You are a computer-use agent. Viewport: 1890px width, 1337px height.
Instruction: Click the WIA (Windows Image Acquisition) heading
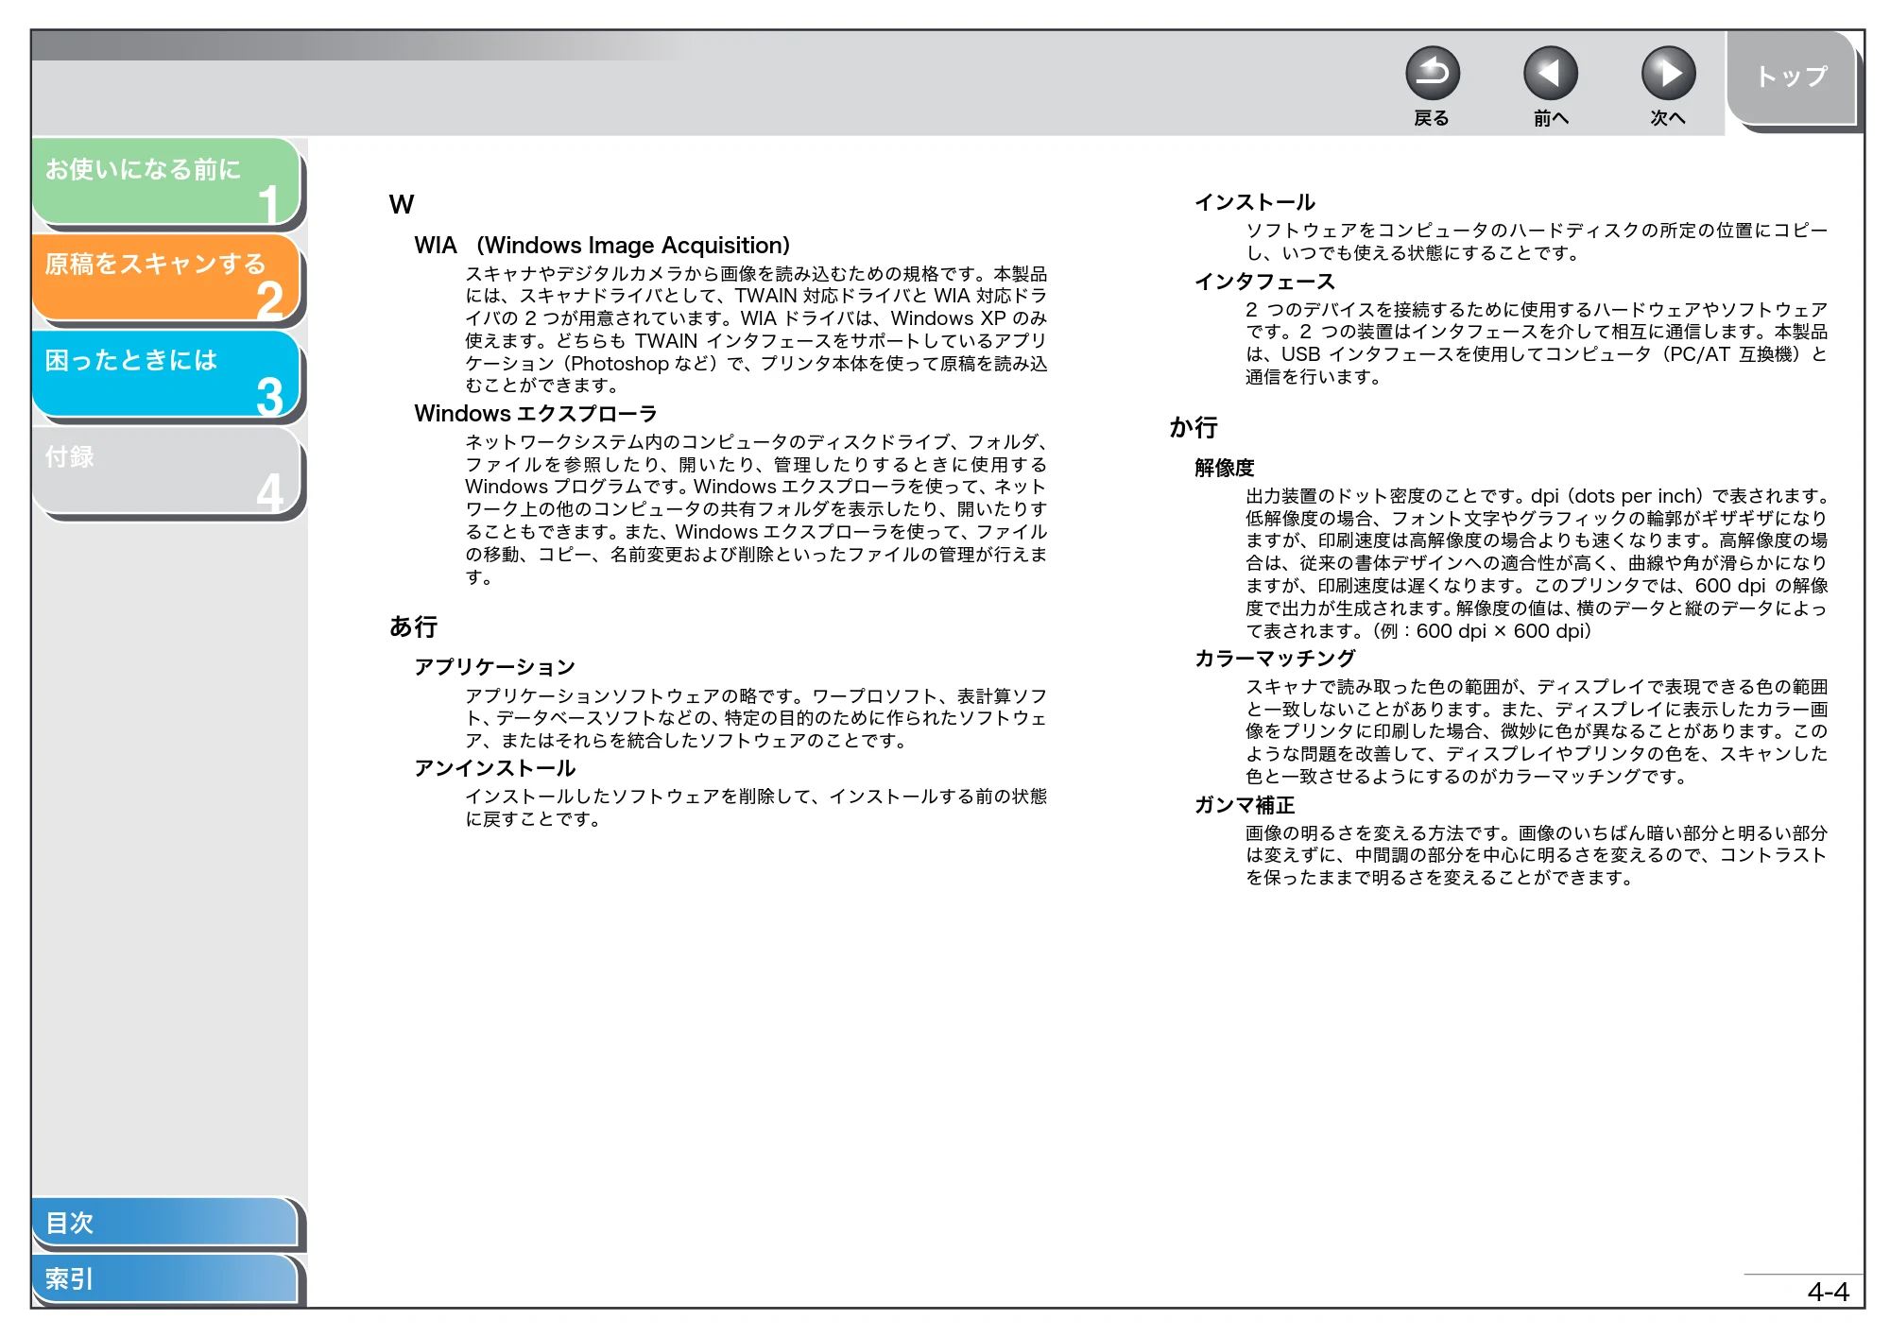tap(602, 246)
